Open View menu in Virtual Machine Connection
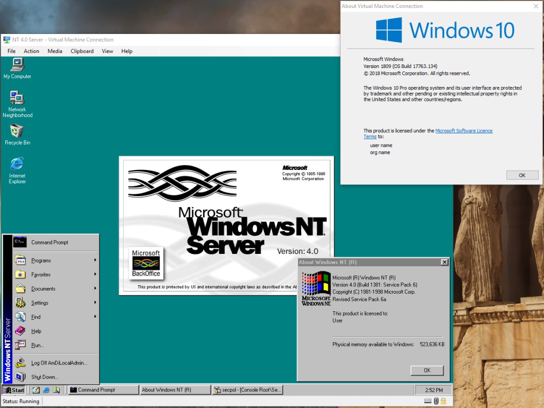544x408 pixels. pos(107,51)
